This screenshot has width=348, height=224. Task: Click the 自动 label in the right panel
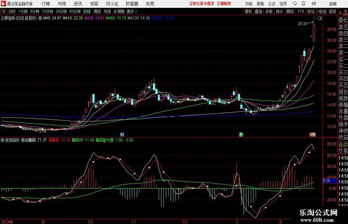click(x=343, y=145)
